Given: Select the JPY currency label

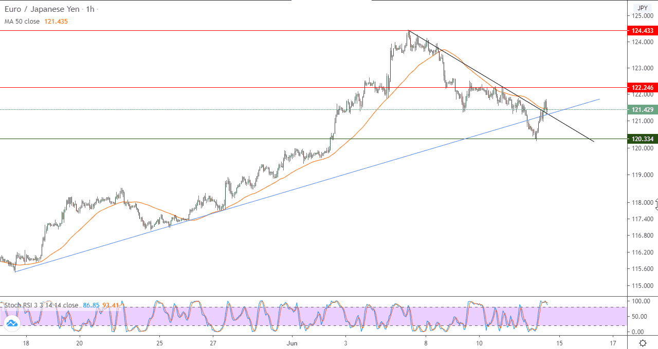Looking at the screenshot, I should point(643,8).
